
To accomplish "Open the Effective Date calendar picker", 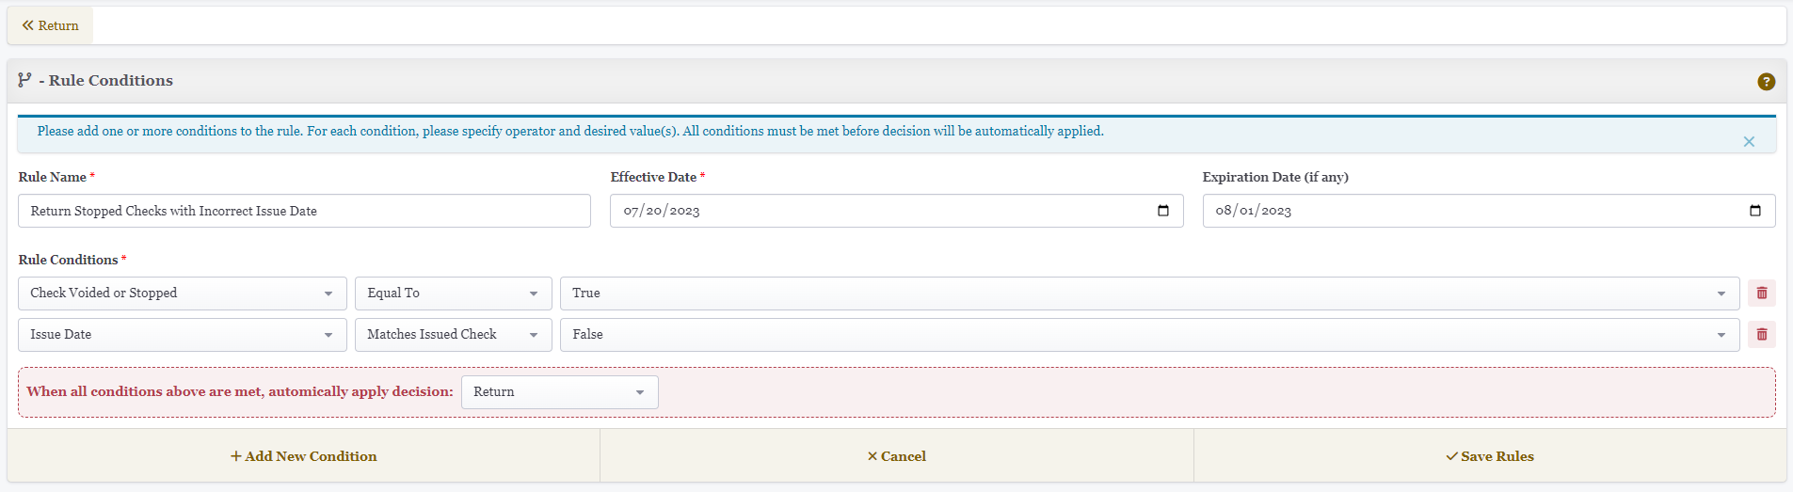I will 1163,211.
